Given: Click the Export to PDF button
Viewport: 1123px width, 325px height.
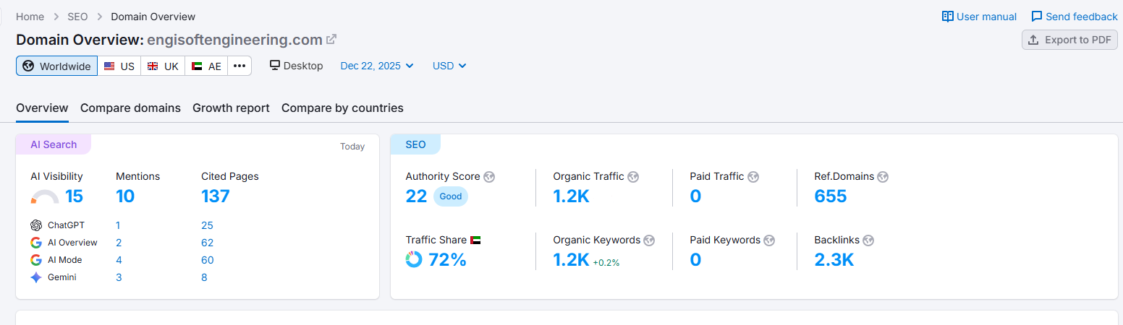Looking at the screenshot, I should (x=1069, y=40).
